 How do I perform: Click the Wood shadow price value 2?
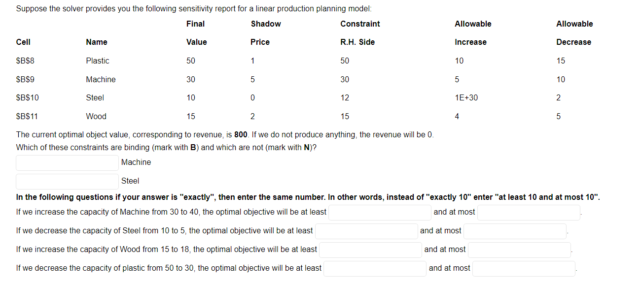[252, 116]
